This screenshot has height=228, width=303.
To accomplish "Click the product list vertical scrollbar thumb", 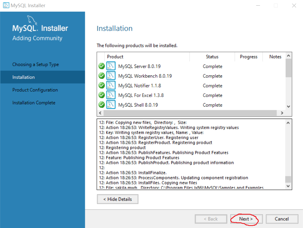I will pos(289,68).
